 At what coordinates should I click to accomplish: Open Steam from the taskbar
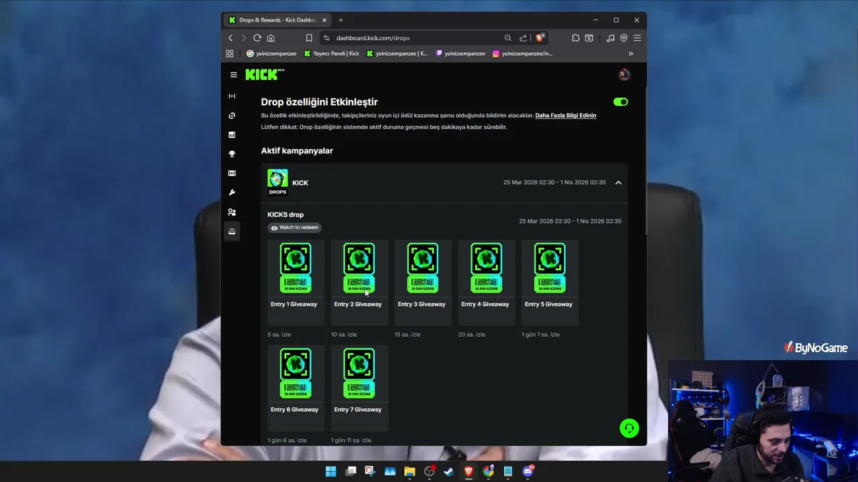(449, 471)
